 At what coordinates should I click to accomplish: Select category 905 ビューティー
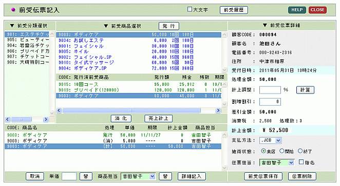[28, 40]
